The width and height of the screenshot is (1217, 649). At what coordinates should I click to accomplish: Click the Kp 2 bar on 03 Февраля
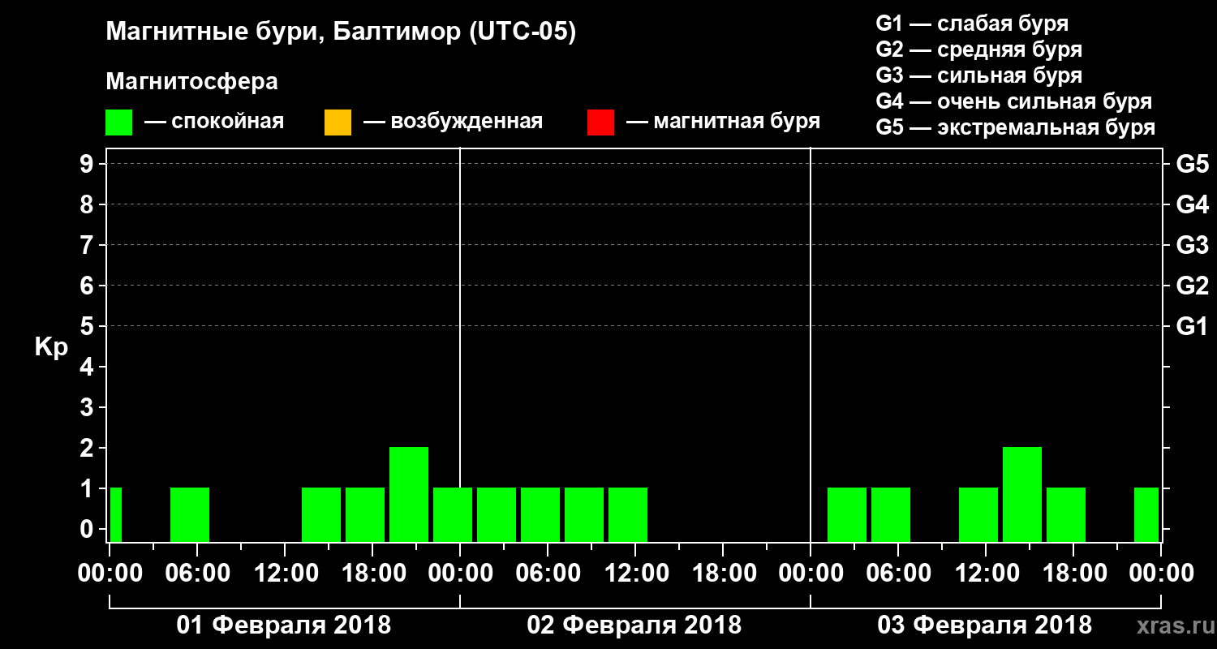click(x=1022, y=494)
